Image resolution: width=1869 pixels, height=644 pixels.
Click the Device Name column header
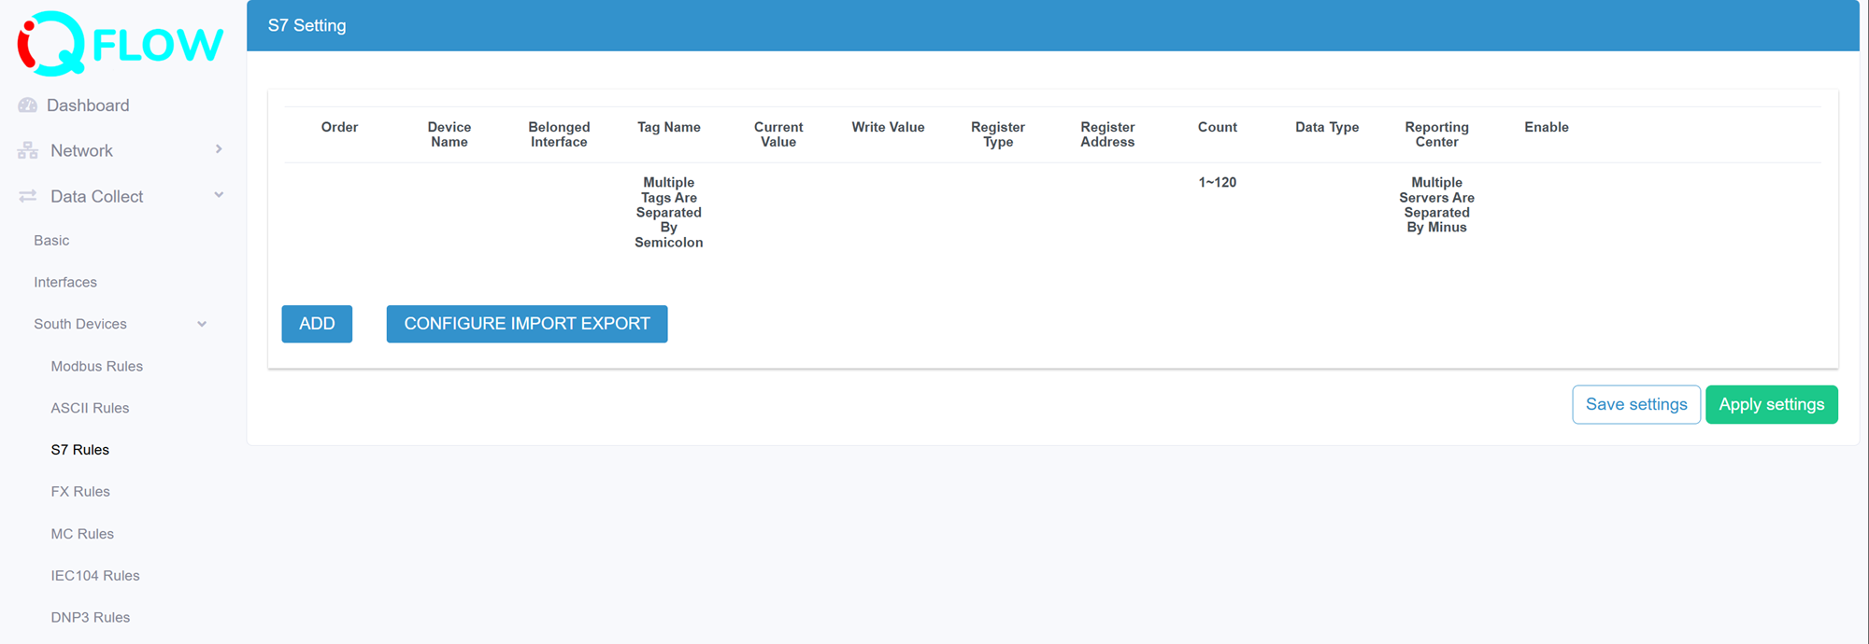point(449,134)
